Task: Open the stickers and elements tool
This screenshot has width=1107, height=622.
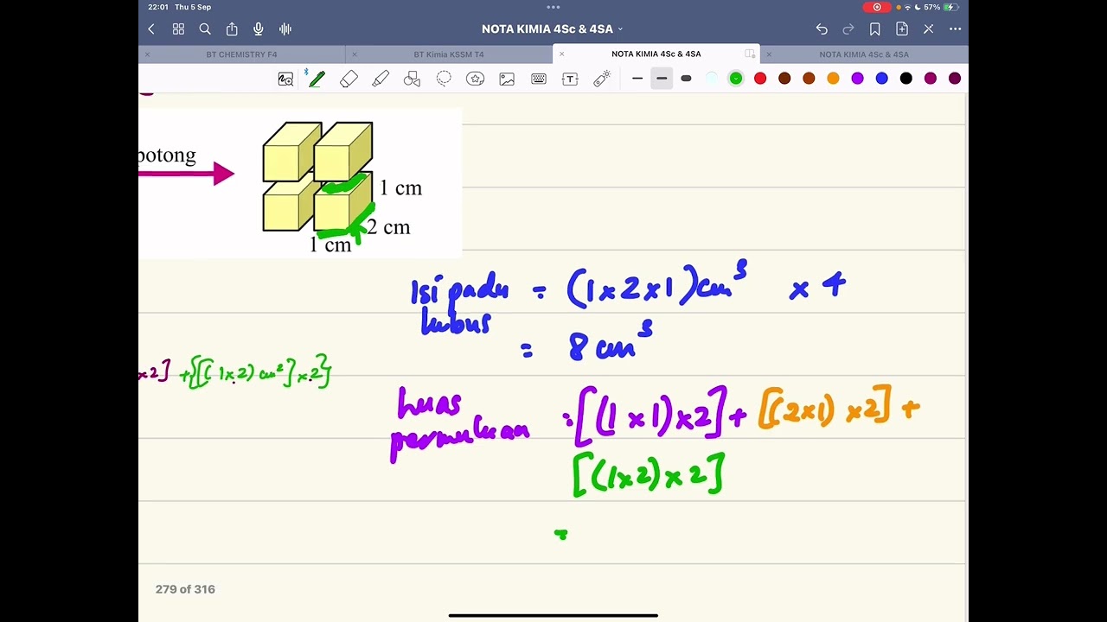Action: coord(475,79)
